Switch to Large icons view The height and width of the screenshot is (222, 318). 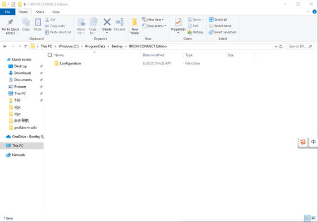(314, 218)
